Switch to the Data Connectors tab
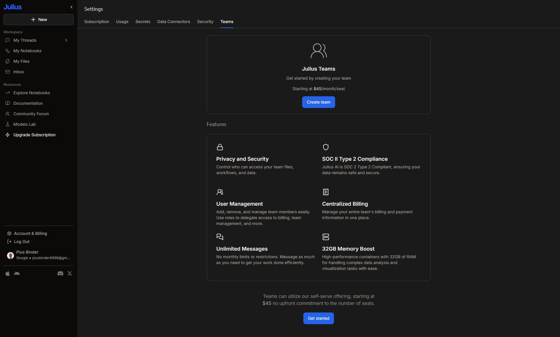 tap(174, 22)
